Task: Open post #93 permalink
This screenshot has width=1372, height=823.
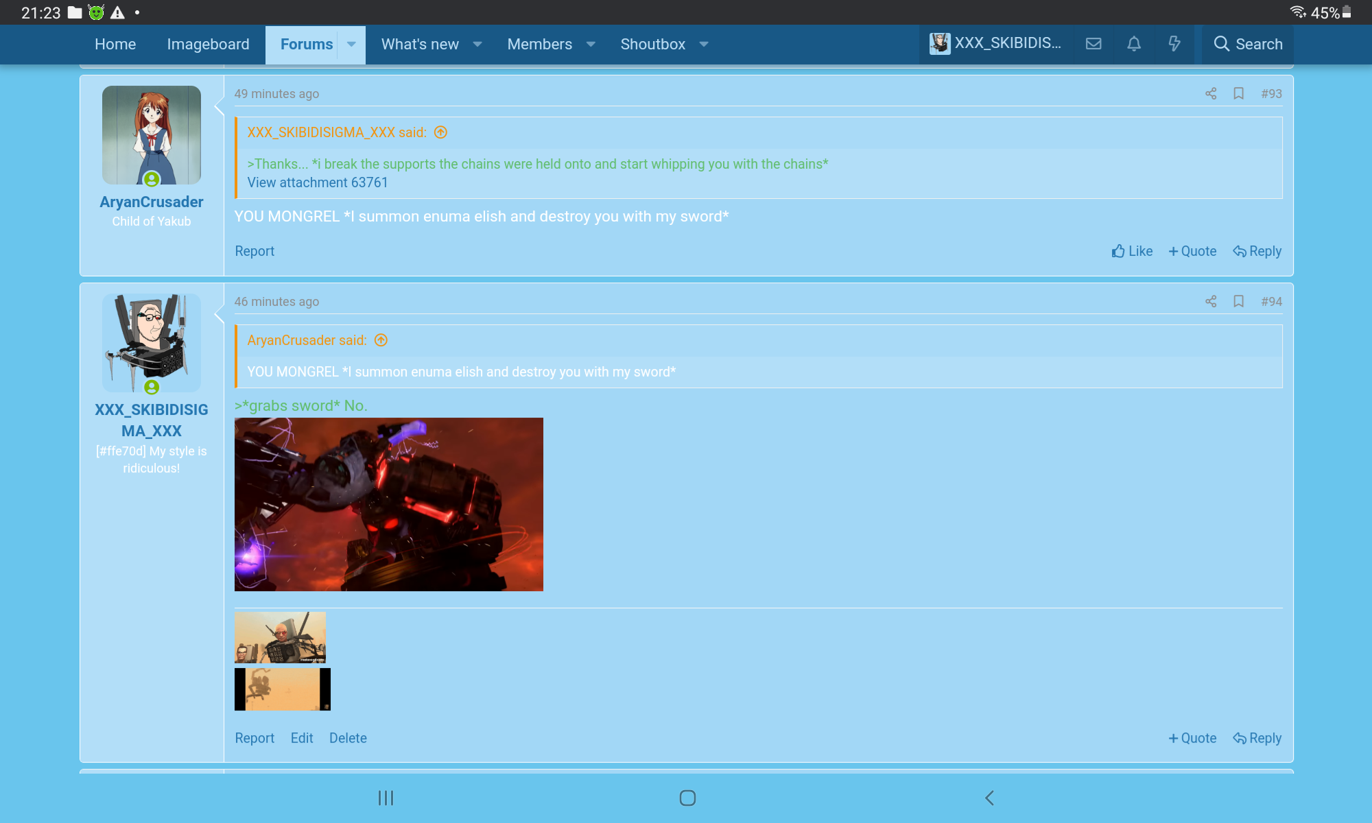Action: [x=1271, y=94]
